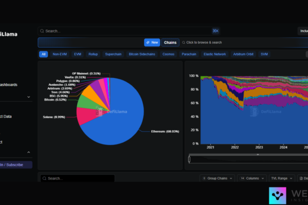
Task: Click the table Search input field
Action: [x=80, y=178]
